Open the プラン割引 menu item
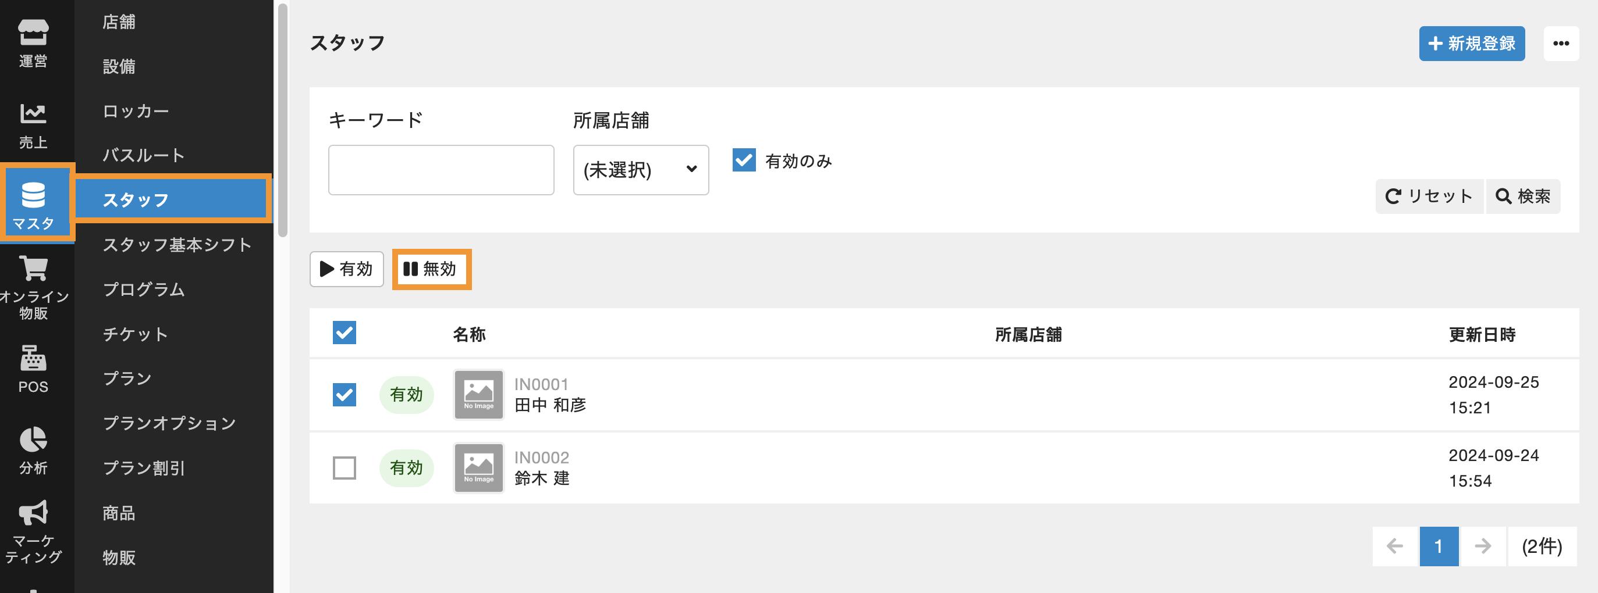Screen dimensions: 1598x593 (x=144, y=468)
